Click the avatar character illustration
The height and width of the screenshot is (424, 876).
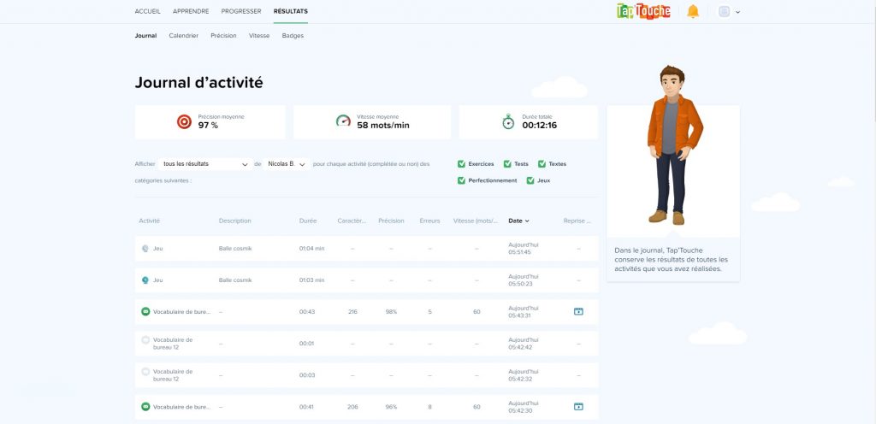pos(673,145)
